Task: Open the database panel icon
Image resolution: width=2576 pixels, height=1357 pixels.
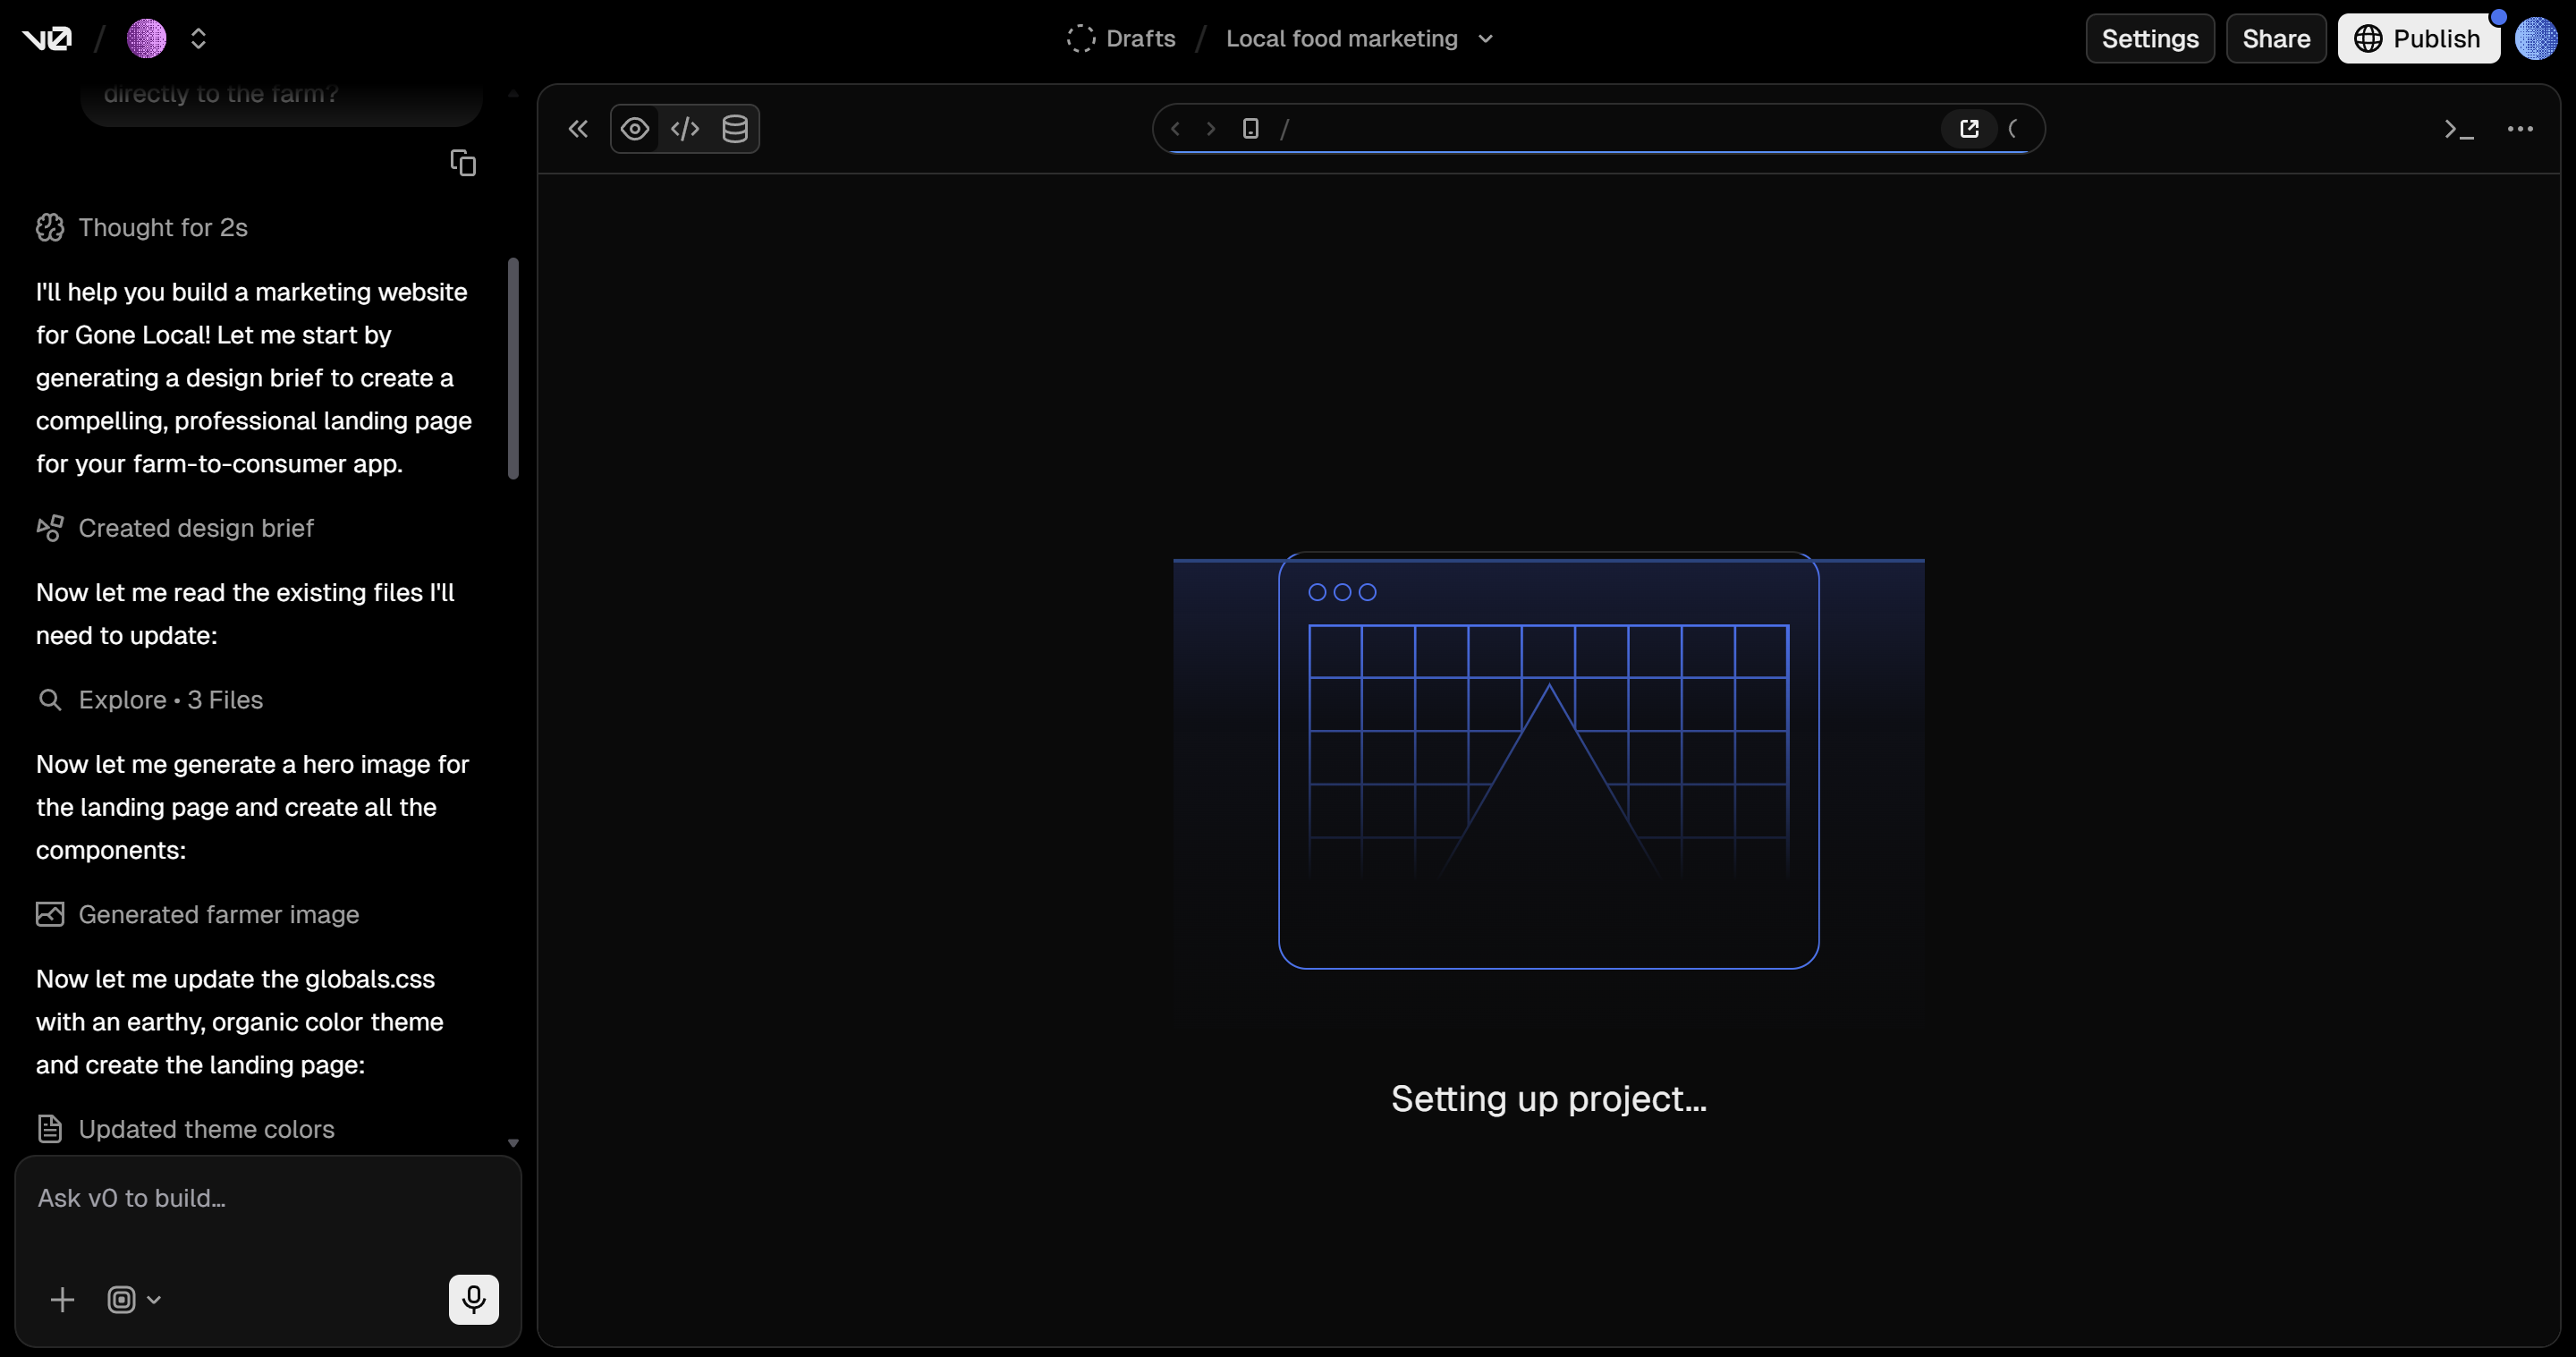Action: pos(735,128)
